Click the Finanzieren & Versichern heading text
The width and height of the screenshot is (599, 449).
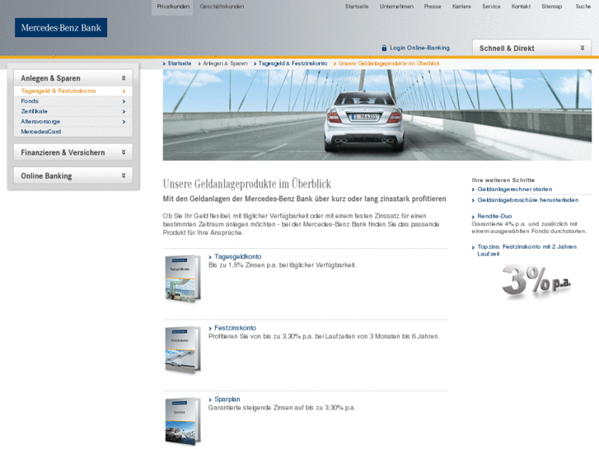tap(63, 152)
